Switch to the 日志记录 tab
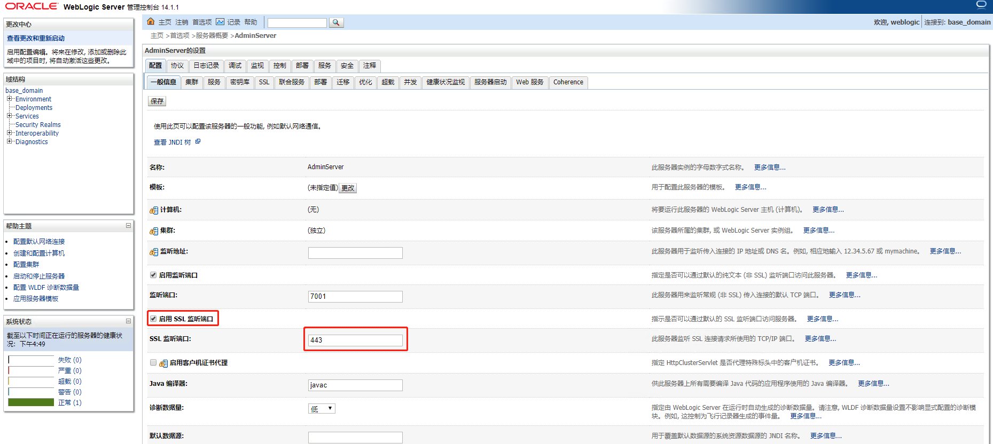The width and height of the screenshot is (993, 444). [x=206, y=66]
